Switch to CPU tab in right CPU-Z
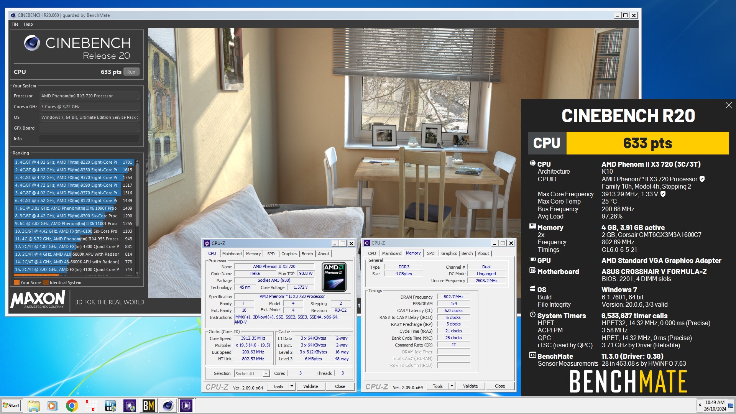 coord(372,253)
